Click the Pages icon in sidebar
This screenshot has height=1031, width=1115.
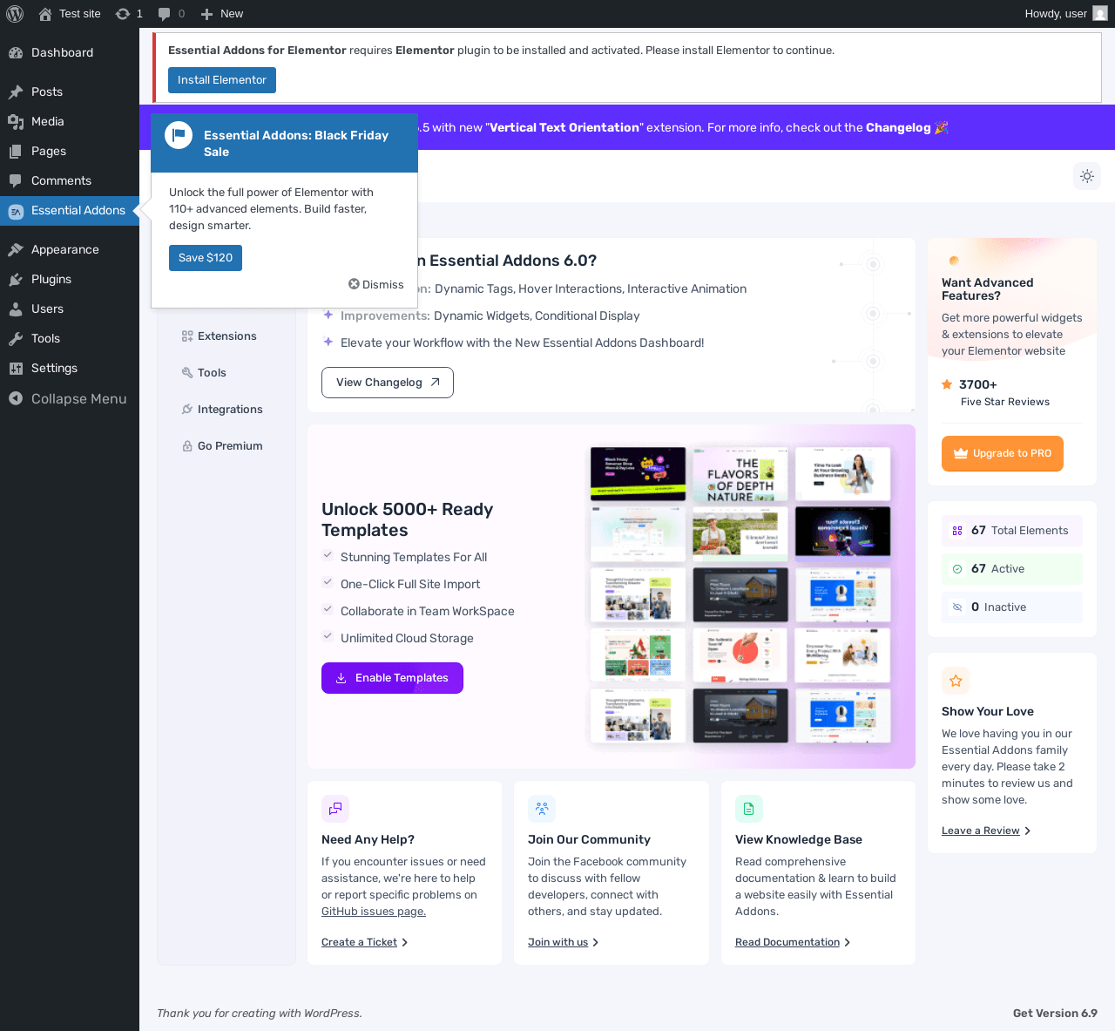pyautogui.click(x=16, y=151)
